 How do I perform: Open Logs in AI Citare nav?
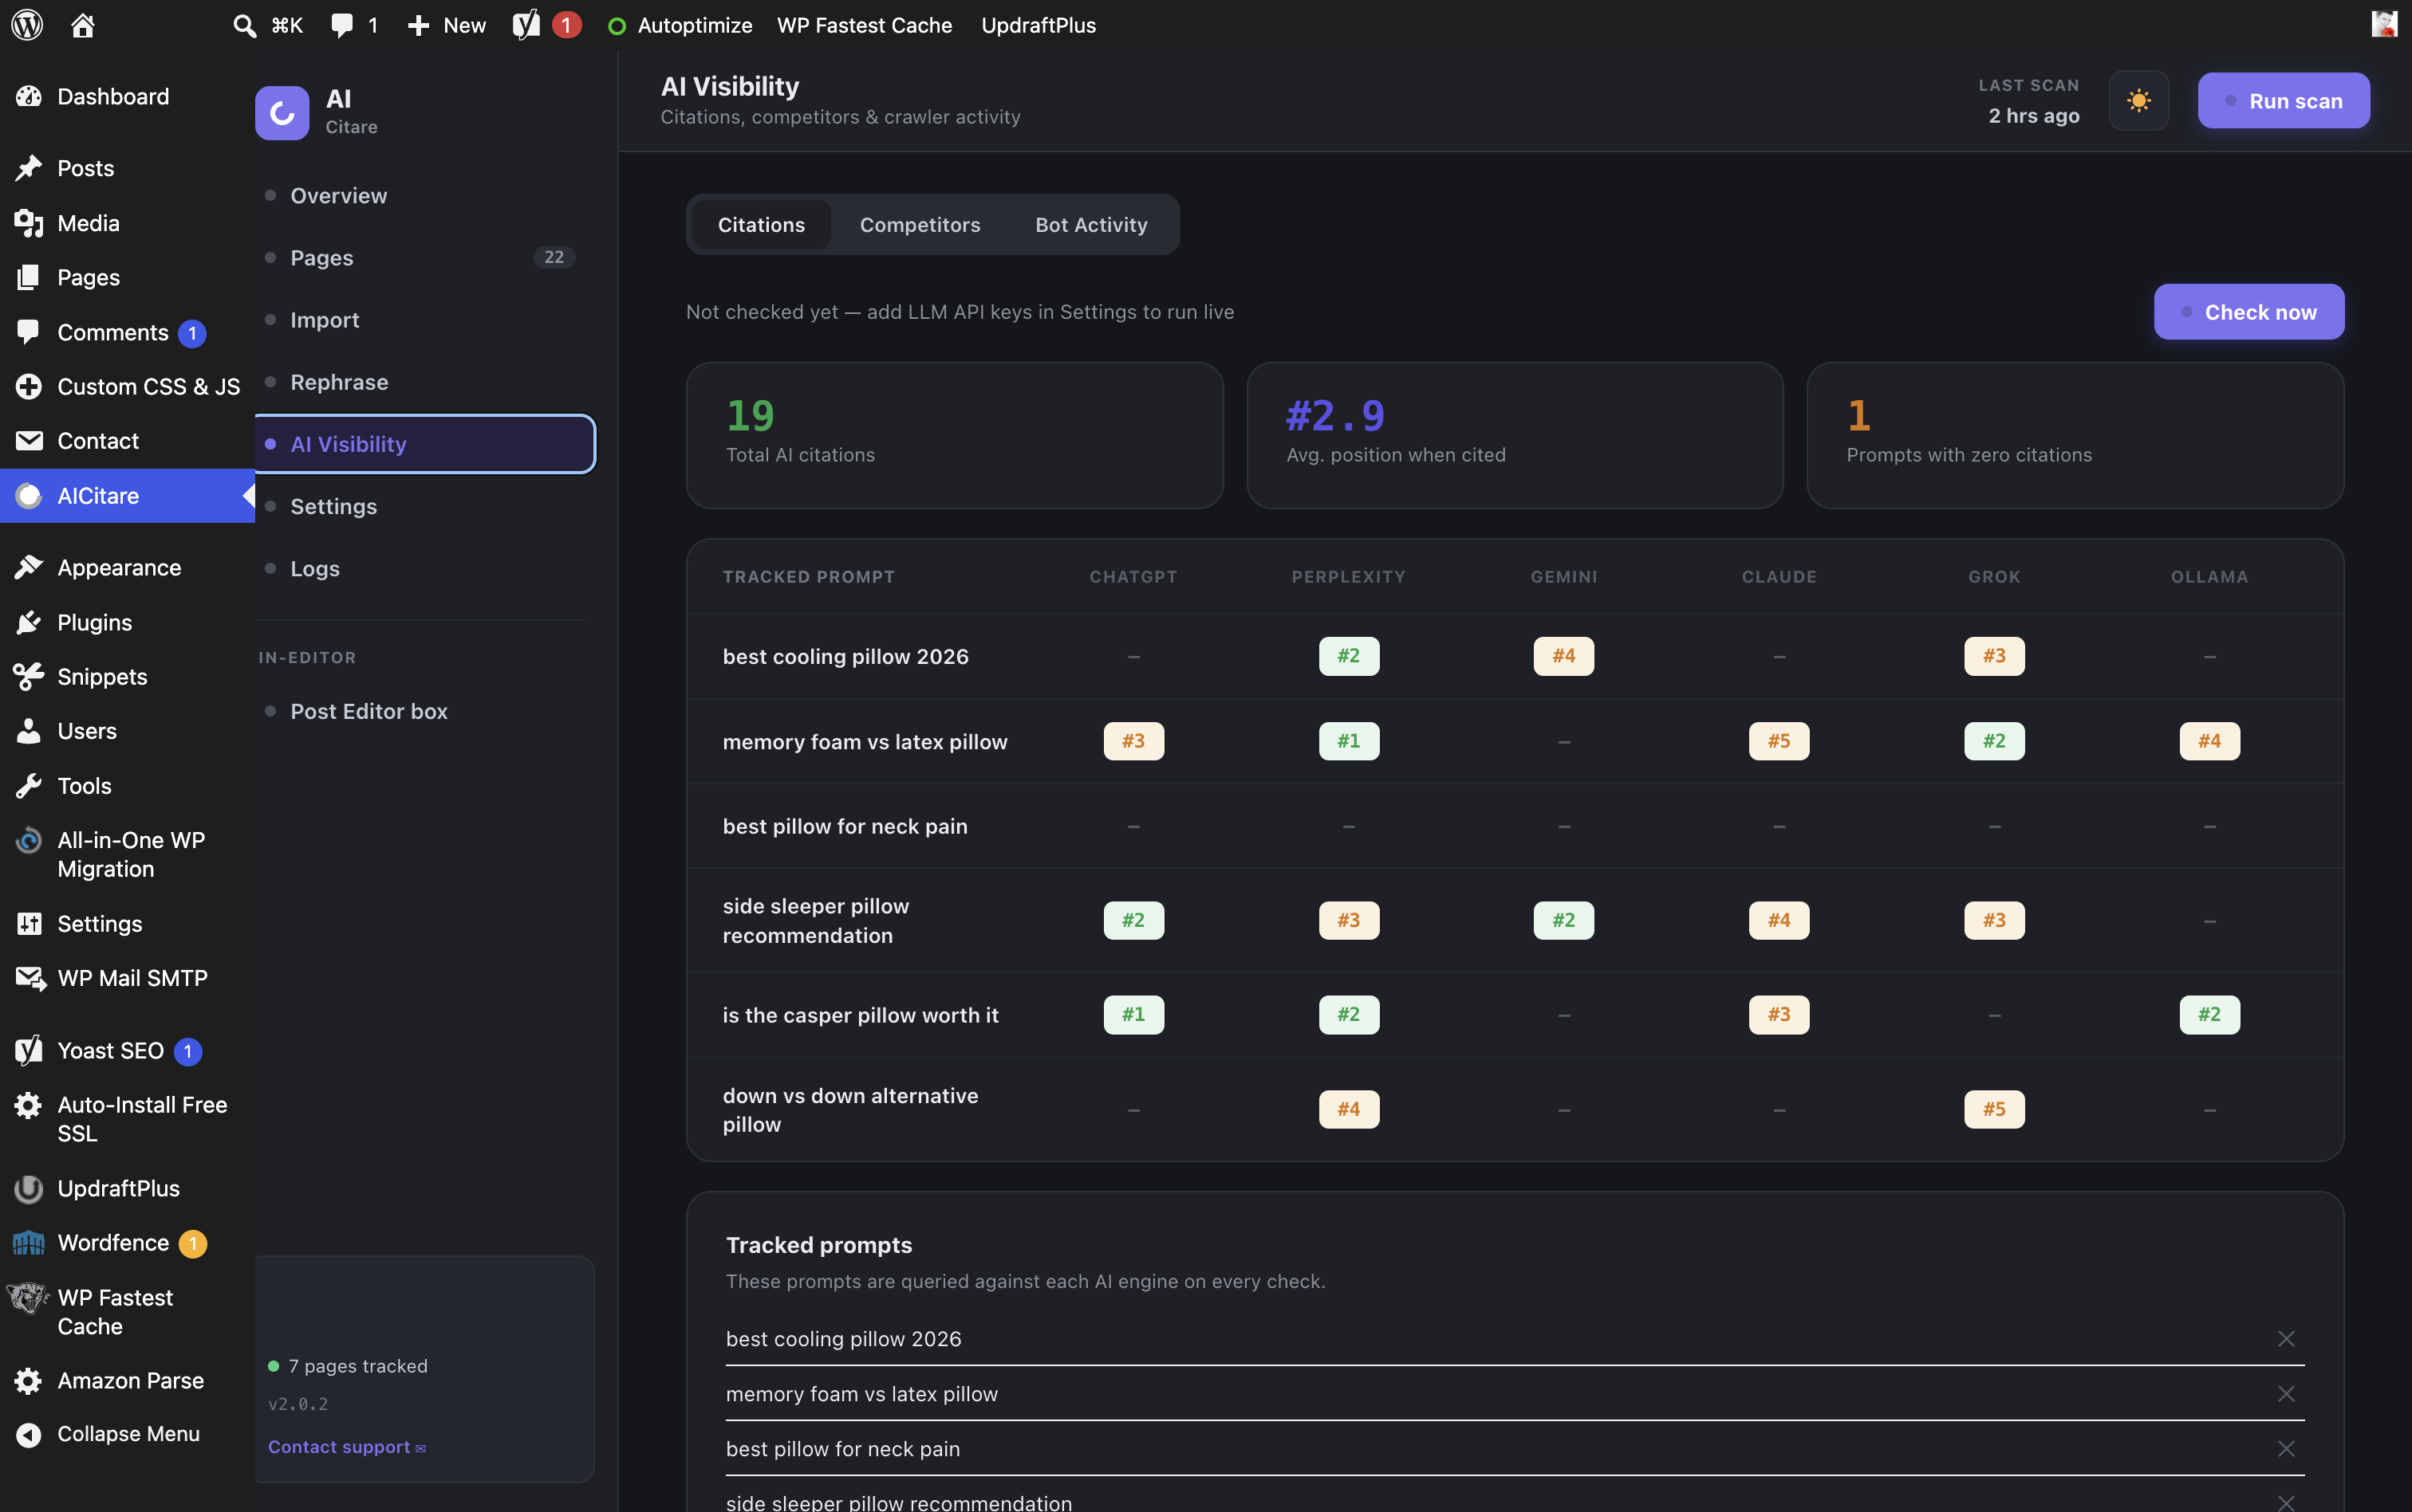pos(425,569)
